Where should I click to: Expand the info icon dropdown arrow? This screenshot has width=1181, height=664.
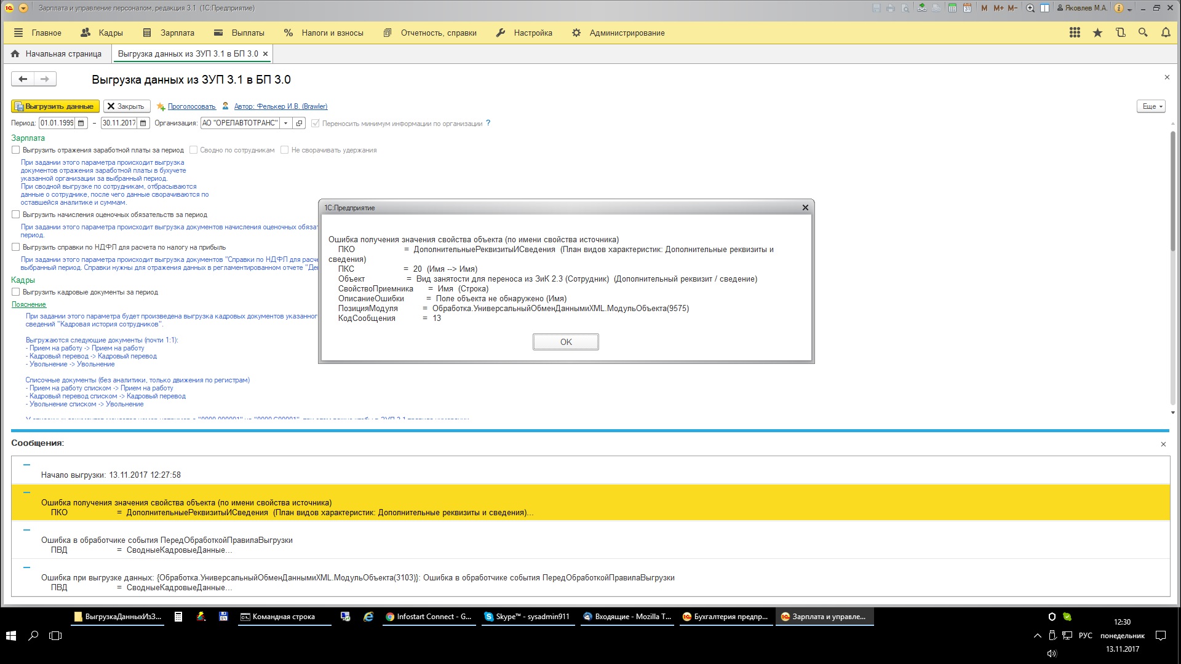tap(1129, 9)
